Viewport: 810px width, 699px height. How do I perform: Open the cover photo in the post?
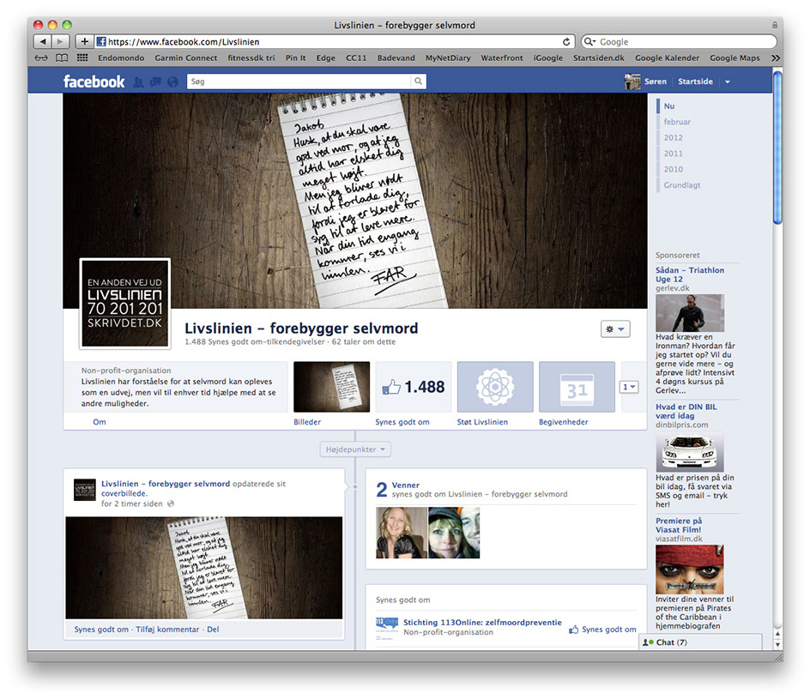point(204,568)
